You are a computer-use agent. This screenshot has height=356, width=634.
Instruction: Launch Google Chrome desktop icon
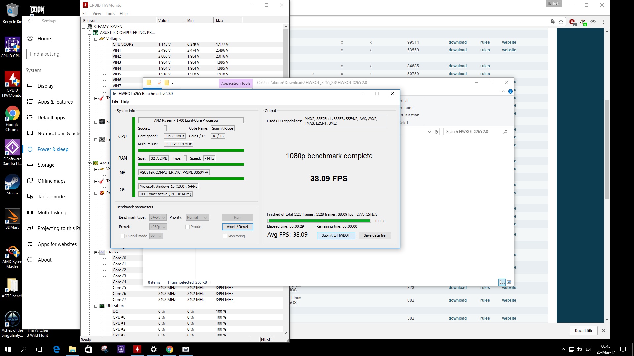(12, 119)
